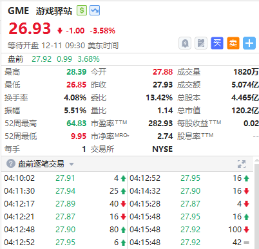The height and width of the screenshot is (249, 259).
Task: Click the previous close 27.93
Action: point(163,85)
